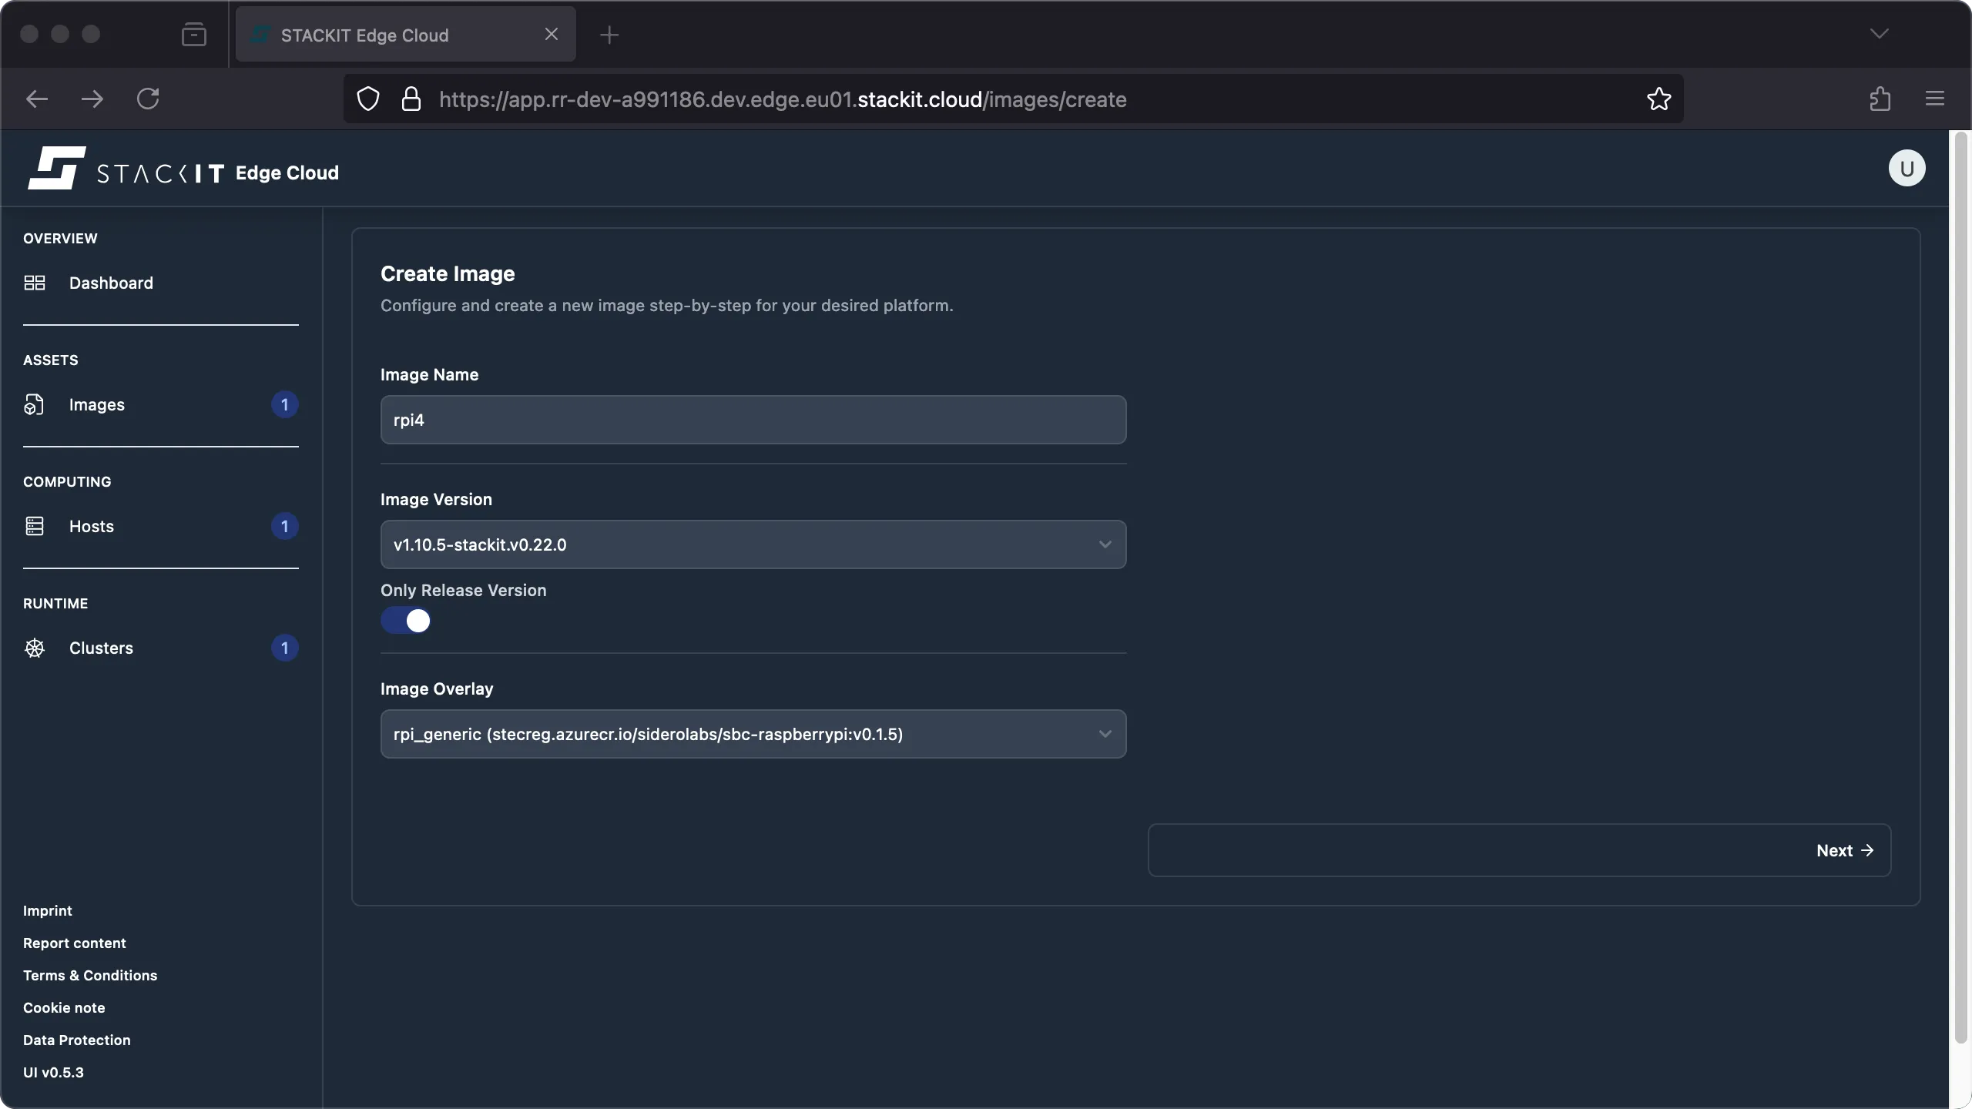
Task: Click the connection security lock icon
Action: 412,99
